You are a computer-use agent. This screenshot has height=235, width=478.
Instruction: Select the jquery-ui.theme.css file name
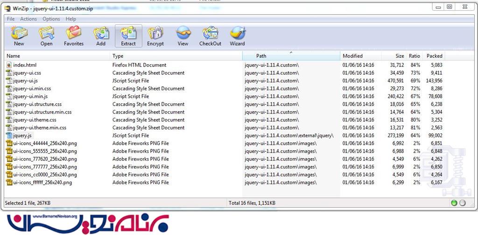tap(35, 120)
